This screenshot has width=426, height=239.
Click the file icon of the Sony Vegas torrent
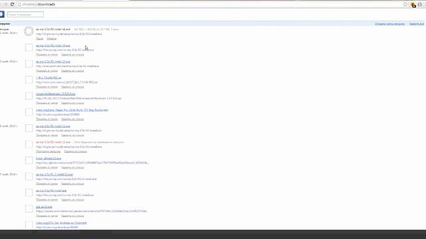29,112
